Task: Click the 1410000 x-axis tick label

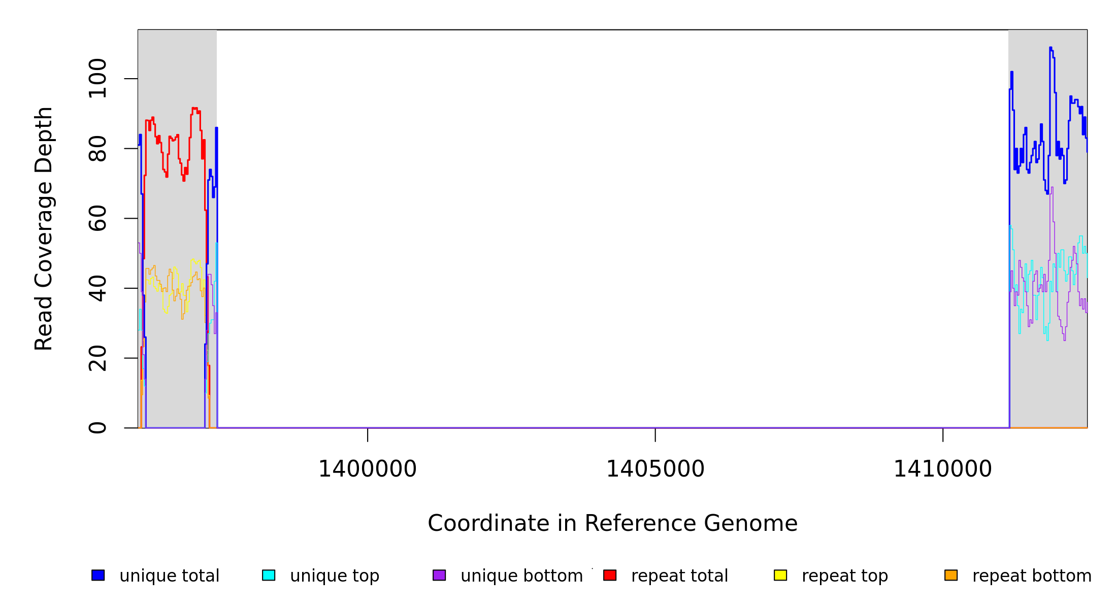Action: click(x=942, y=469)
